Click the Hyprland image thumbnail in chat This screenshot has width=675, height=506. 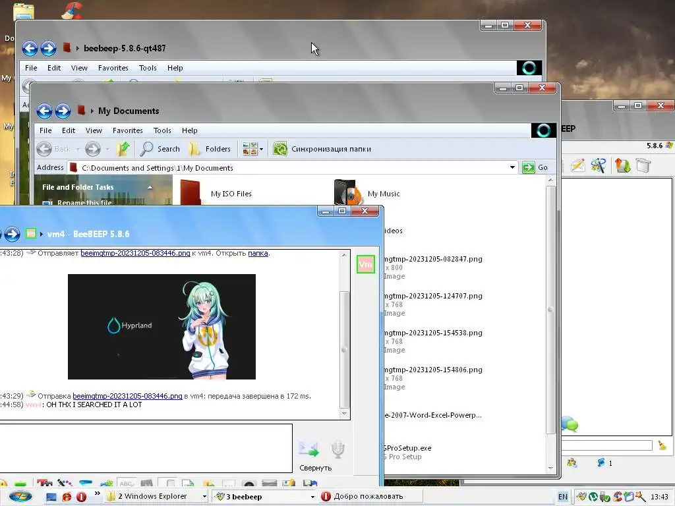[x=162, y=327]
